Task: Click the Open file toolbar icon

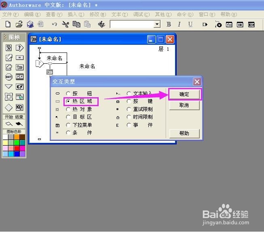Action: [19, 25]
